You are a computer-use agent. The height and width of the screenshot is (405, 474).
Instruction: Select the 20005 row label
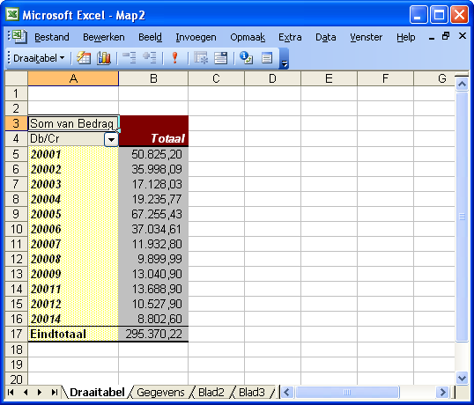pyautogui.click(x=73, y=214)
